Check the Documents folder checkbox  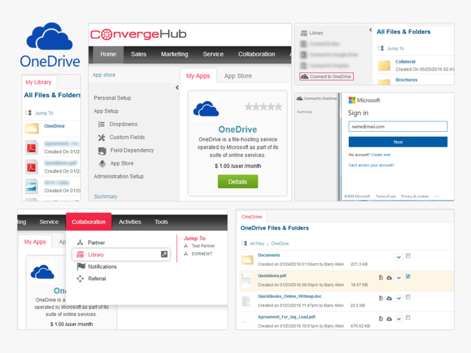point(407,257)
